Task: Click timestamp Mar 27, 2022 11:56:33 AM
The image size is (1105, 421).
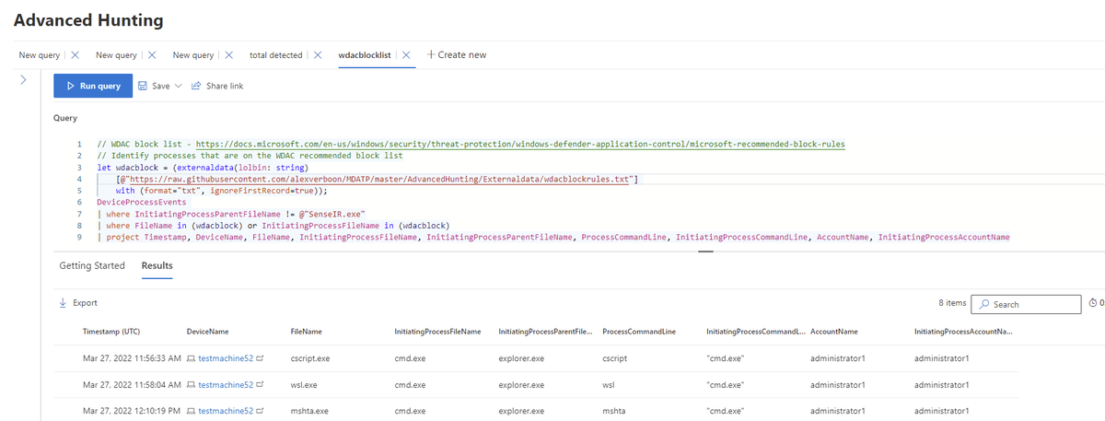Action: click(x=132, y=357)
